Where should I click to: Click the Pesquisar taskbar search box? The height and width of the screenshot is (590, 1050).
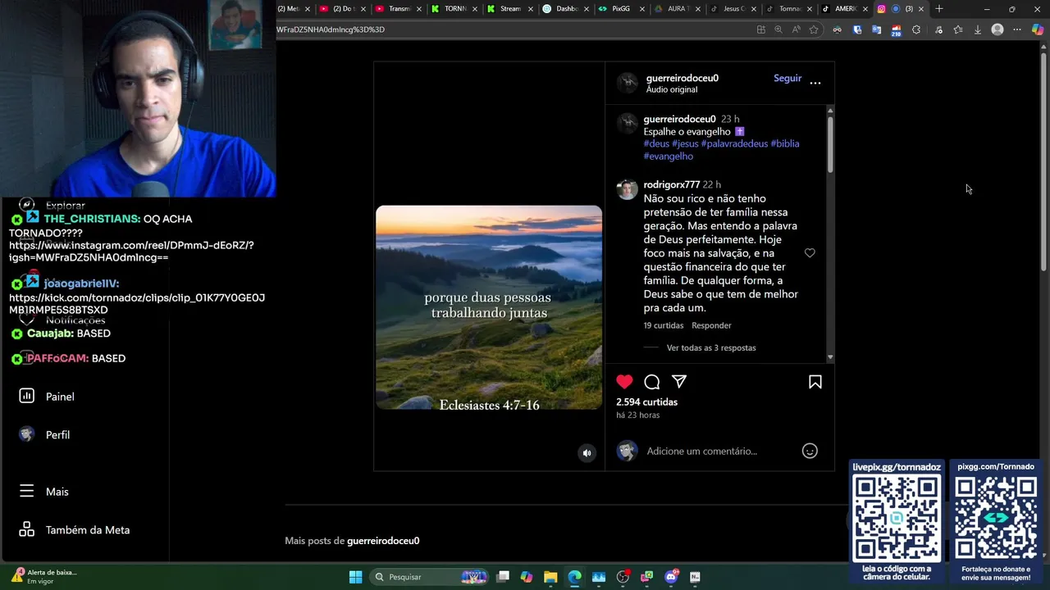(428, 577)
